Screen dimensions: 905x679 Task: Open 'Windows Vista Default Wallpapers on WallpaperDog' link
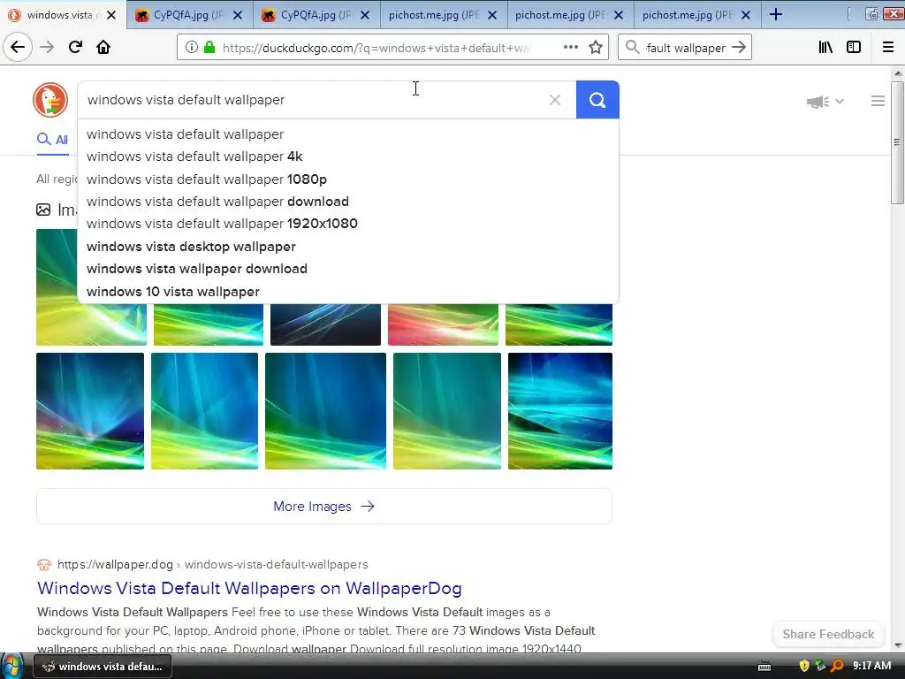tap(249, 588)
